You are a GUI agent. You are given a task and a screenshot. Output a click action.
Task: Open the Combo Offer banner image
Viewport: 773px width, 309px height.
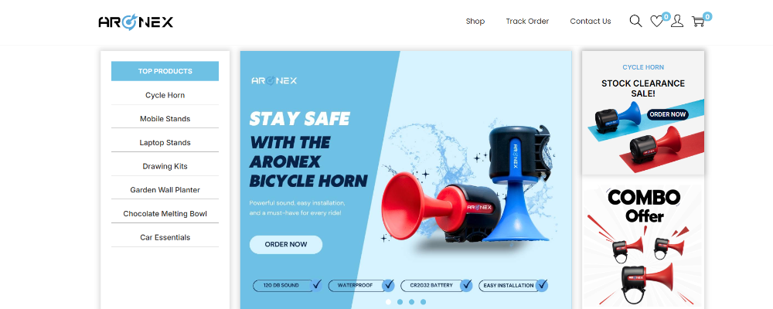[x=643, y=246]
